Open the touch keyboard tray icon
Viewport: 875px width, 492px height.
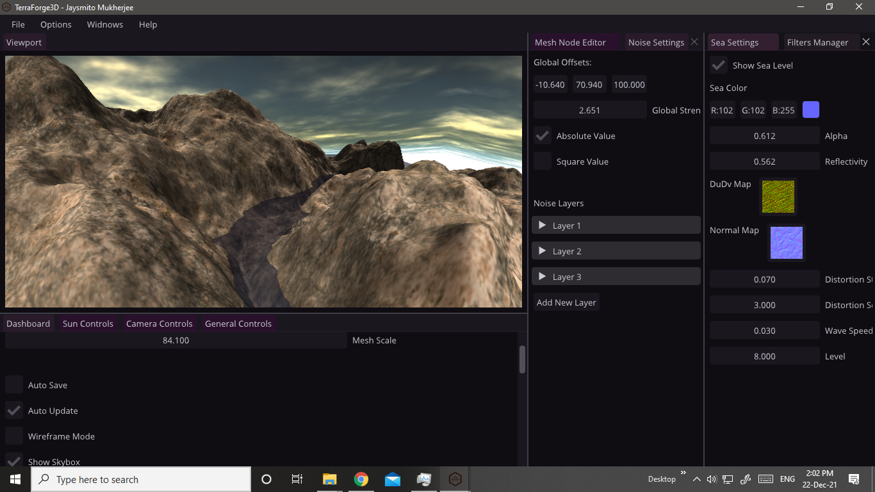(765, 479)
